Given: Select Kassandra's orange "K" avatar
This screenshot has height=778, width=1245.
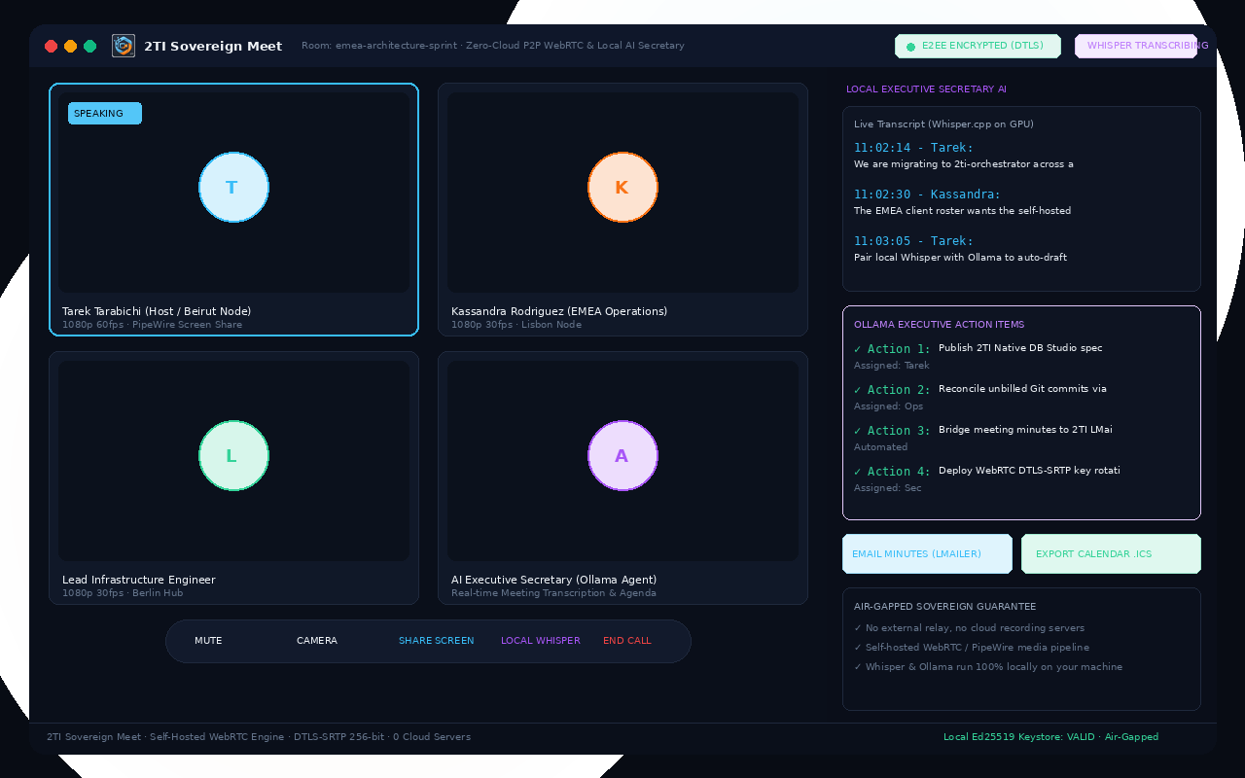Looking at the screenshot, I should 622,188.
